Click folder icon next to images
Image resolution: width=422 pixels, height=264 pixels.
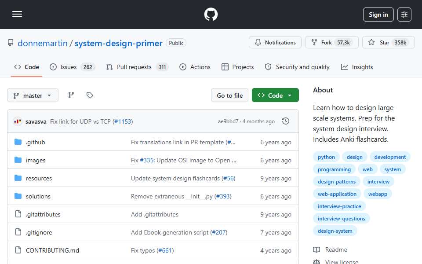pos(18,160)
